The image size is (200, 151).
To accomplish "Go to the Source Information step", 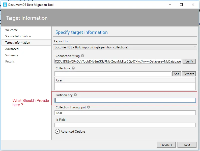I will click(18, 36).
